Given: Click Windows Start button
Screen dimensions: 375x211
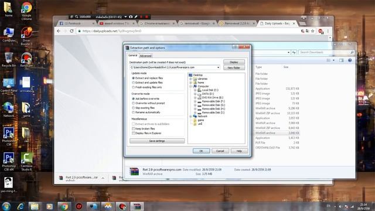Looking at the screenshot, I should tap(6, 206).
